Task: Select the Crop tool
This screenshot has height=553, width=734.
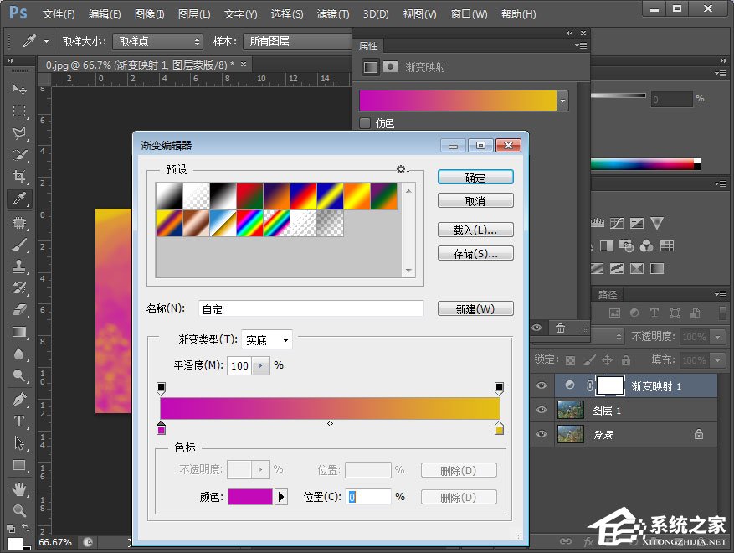Action: pos(18,176)
